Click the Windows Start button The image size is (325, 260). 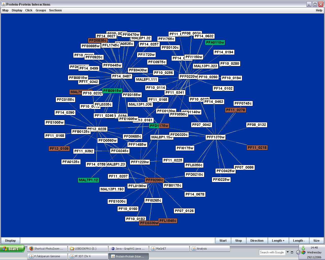[12, 249]
